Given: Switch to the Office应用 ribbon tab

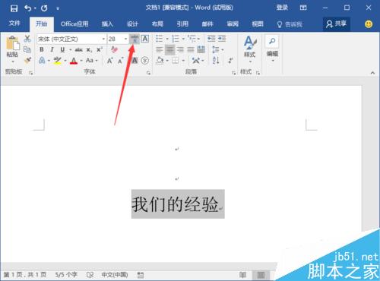Looking at the screenshot, I should 74,24.
